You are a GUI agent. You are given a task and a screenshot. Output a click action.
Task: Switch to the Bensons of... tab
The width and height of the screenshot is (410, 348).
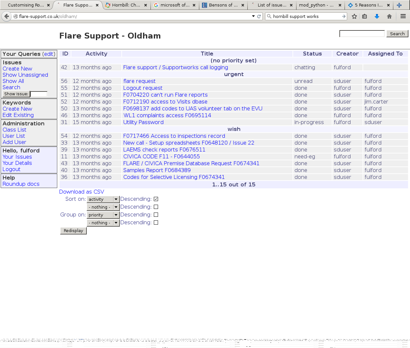(223, 5)
